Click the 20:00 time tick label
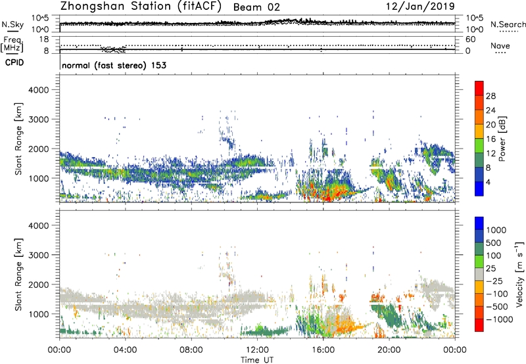 tap(389, 350)
